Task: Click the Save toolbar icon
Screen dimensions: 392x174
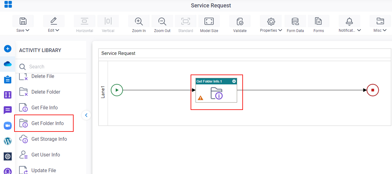Action: point(23,21)
